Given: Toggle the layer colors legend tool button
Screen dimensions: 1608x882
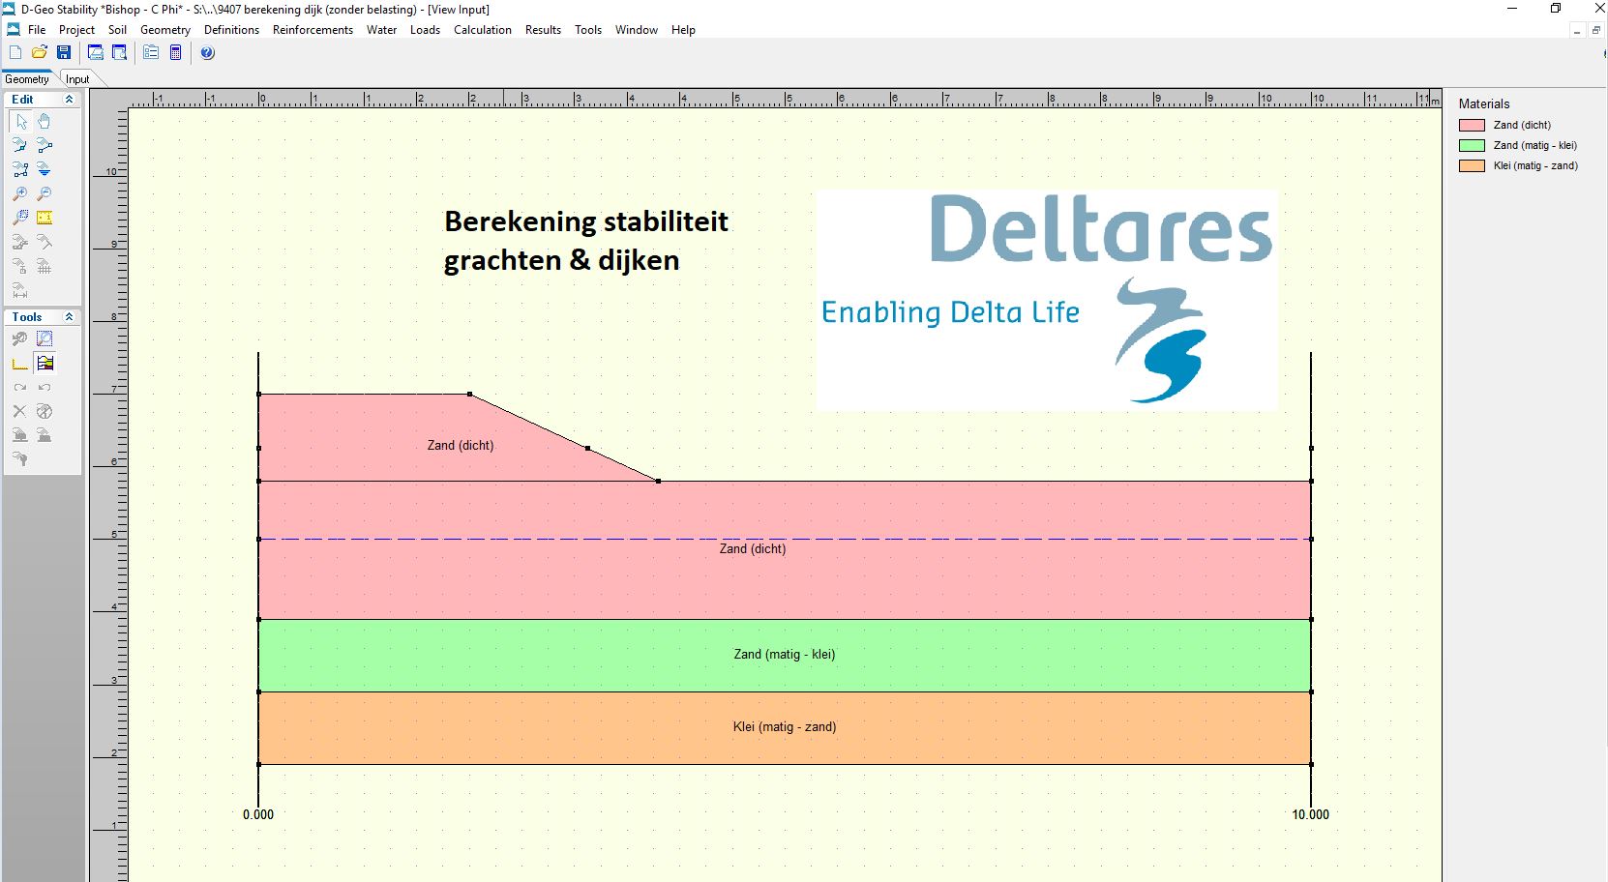Looking at the screenshot, I should [x=45, y=364].
